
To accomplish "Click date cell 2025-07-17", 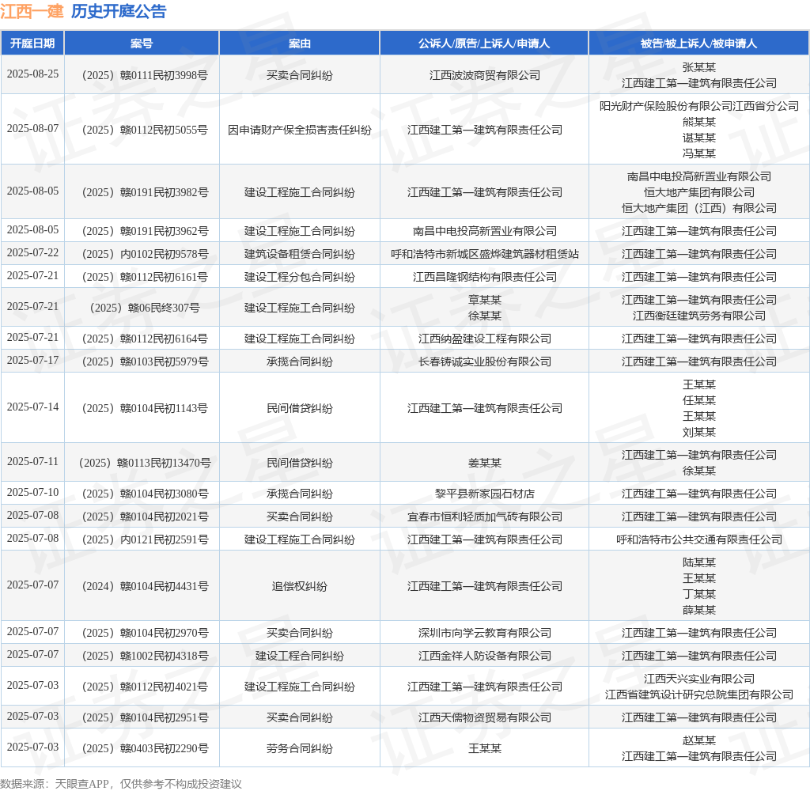I will pyautogui.click(x=32, y=360).
